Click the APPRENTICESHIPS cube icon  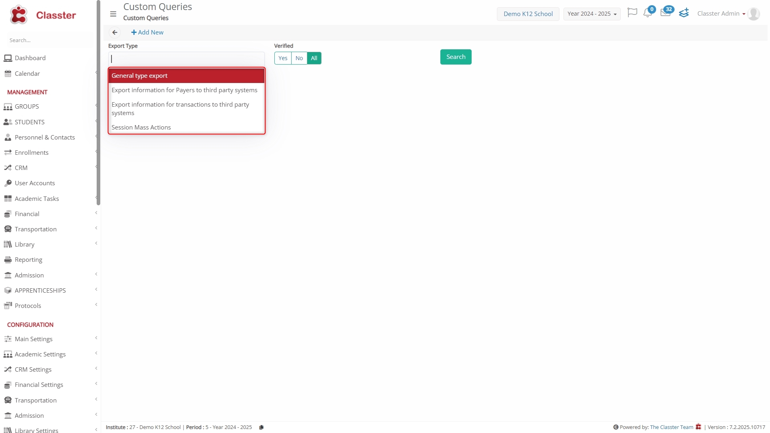point(8,291)
